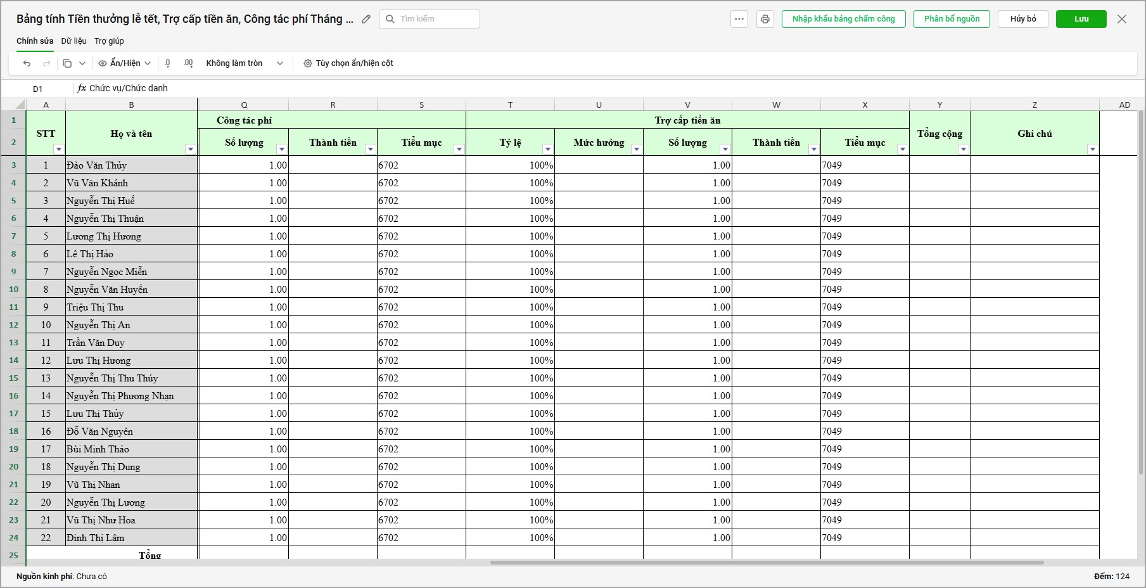Open Tùy chọn ẩn/hiện cột settings
The image size is (1146, 588).
[x=348, y=63]
